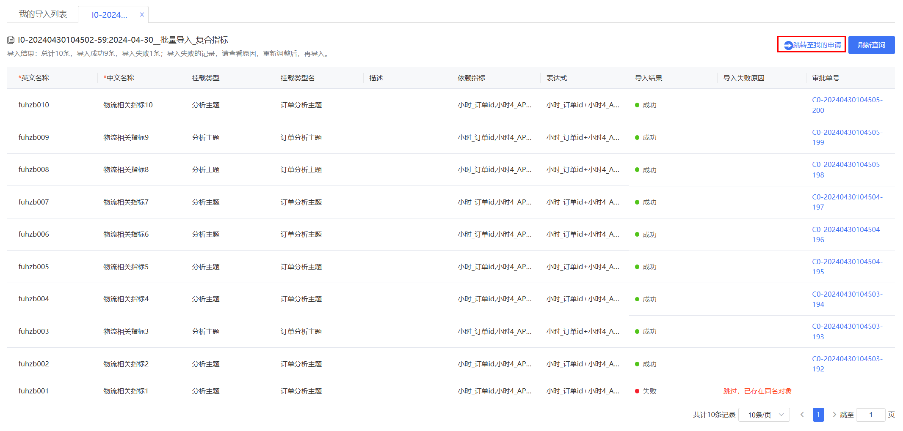Click the import title I0-20240430104502-59

pyautogui.click(x=123, y=40)
